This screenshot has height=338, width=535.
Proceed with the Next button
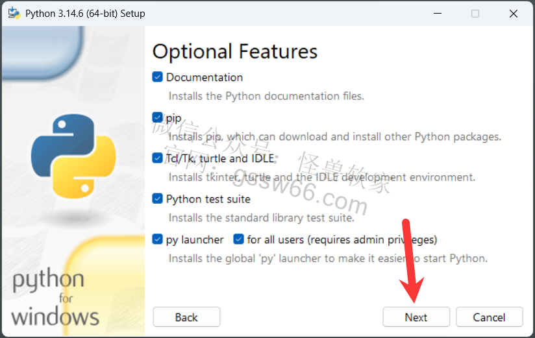[x=416, y=317]
